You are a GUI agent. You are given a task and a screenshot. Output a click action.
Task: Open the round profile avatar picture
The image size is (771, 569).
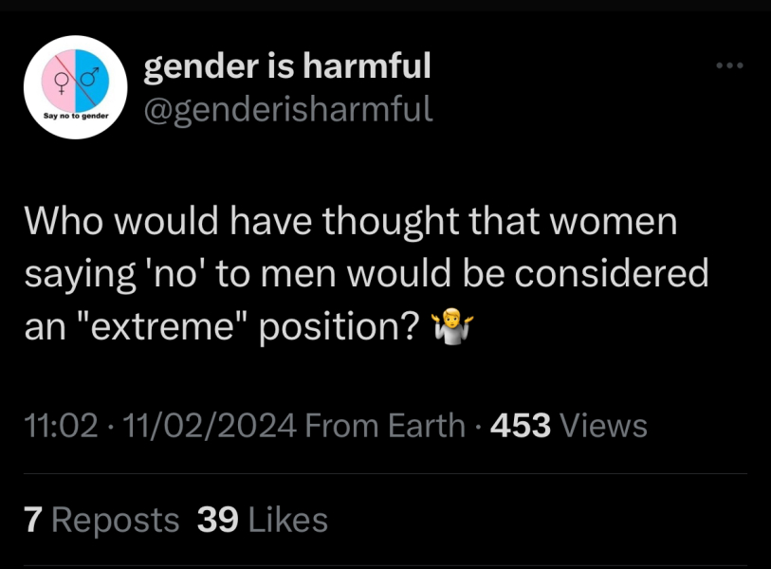click(x=77, y=88)
